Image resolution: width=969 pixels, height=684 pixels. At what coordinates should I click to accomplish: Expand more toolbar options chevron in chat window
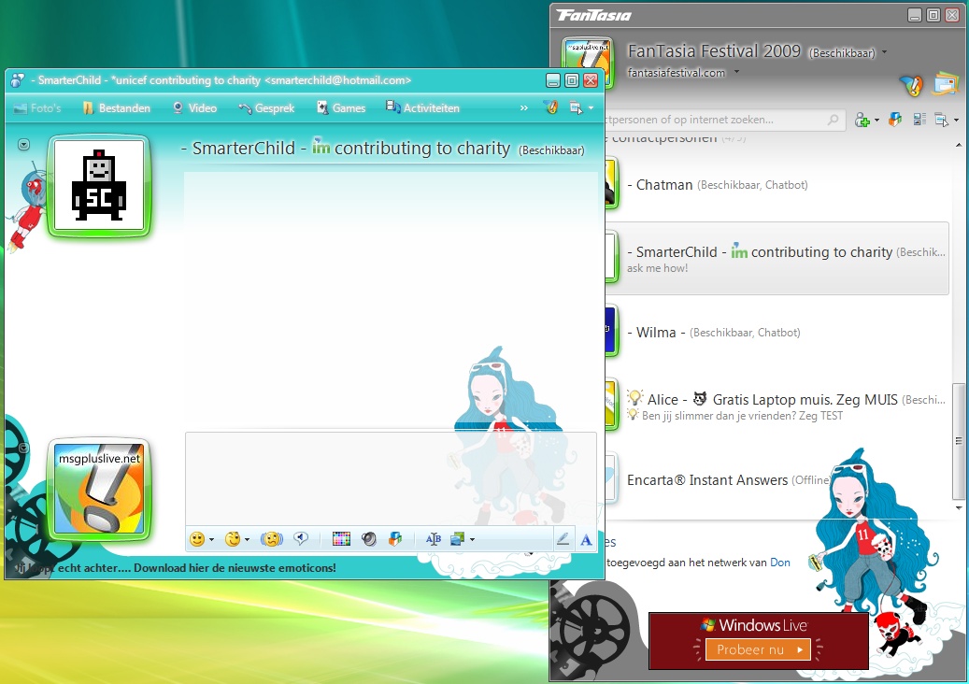pos(524,108)
